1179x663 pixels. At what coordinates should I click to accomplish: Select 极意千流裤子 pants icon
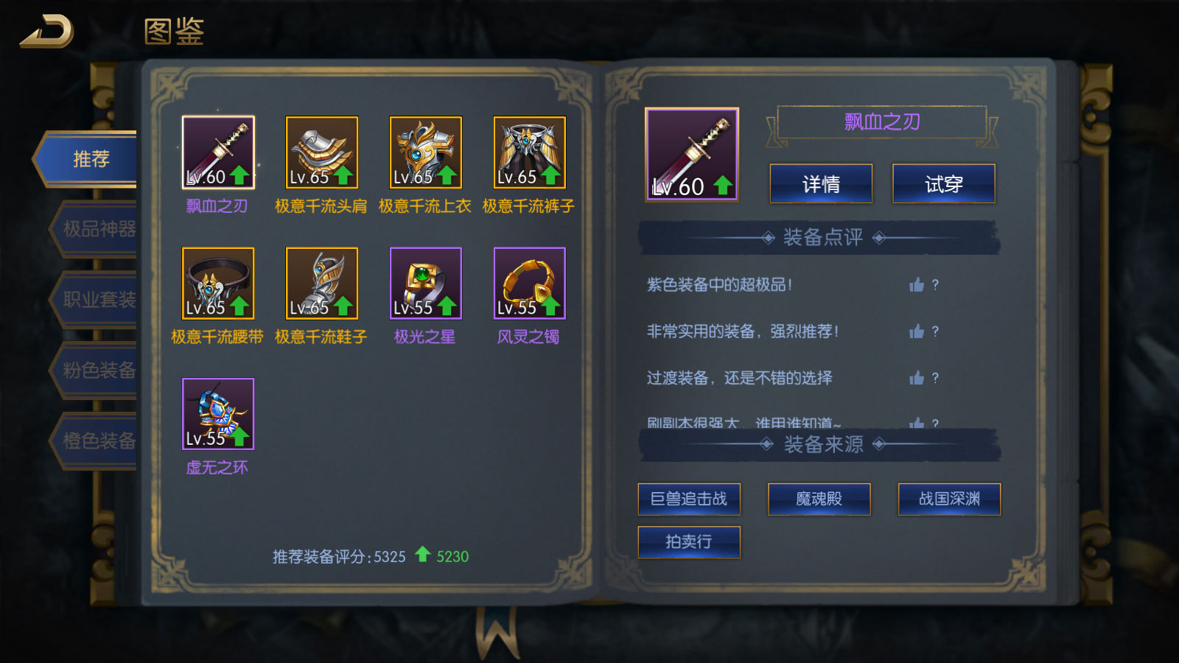pos(530,152)
